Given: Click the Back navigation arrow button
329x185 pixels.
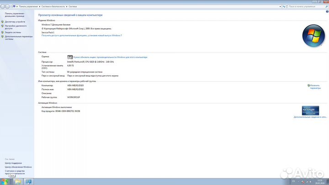Looking at the screenshot, I should tap(3, 6).
